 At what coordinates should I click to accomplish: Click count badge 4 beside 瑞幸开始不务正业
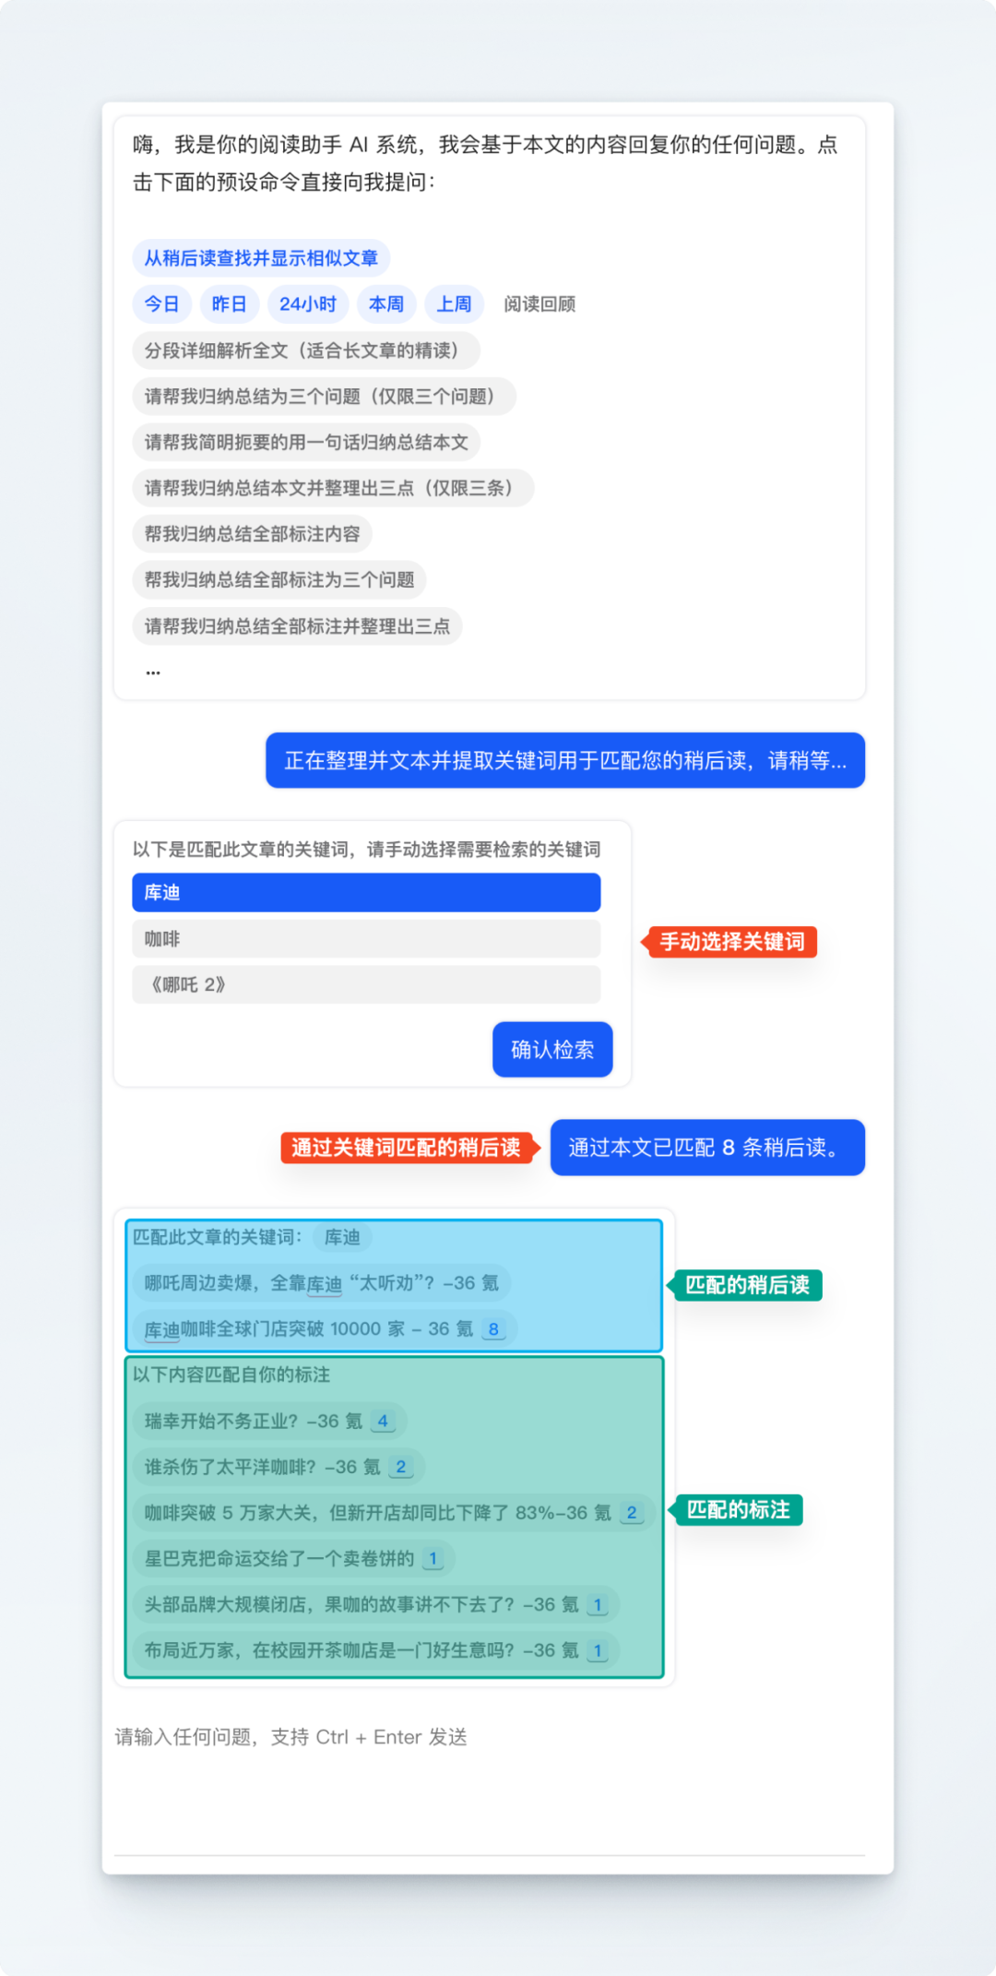tap(383, 1422)
